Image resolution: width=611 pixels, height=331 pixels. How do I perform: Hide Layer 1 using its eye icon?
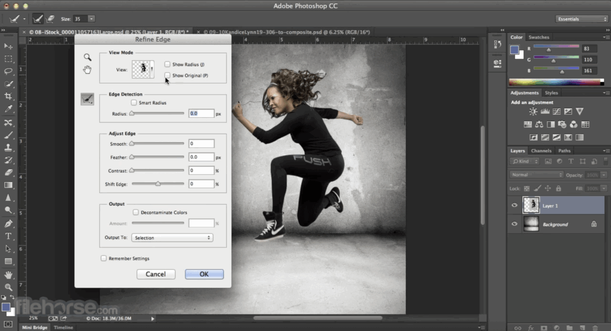pos(514,206)
